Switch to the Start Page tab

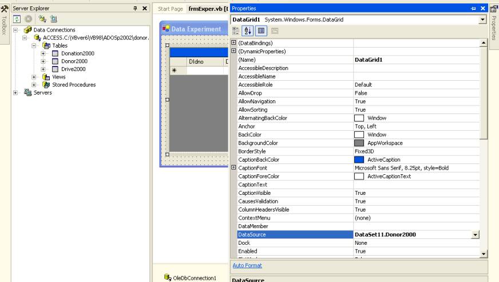[171, 9]
